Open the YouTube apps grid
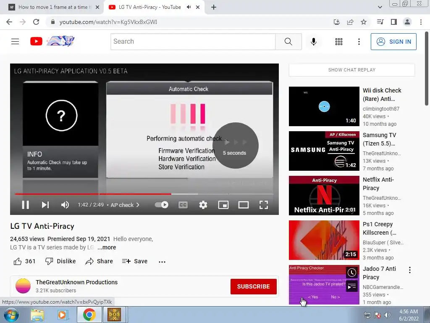This screenshot has width=430, height=323. [x=339, y=42]
